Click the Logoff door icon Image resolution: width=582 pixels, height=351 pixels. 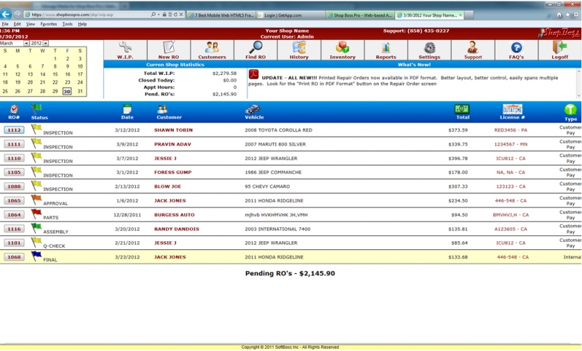559,48
